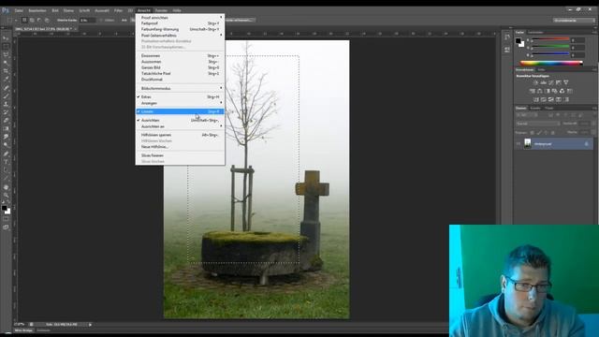This screenshot has height=337, width=599.
Task: Open the Datei menu
Action: [x=19, y=10]
